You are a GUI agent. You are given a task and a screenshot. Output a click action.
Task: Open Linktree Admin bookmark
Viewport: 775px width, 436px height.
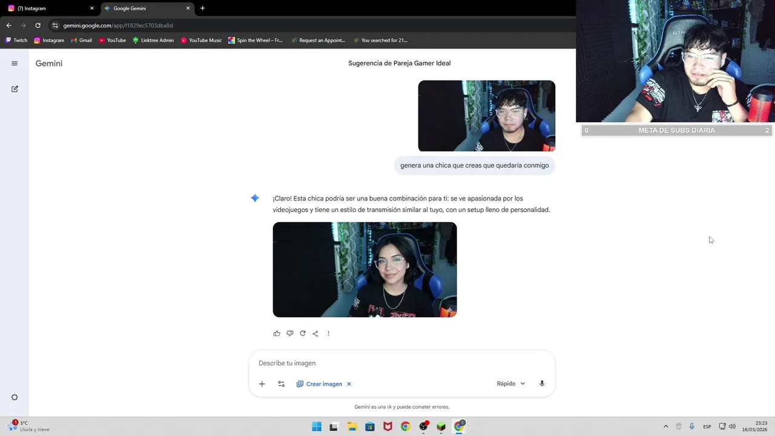[x=153, y=41]
